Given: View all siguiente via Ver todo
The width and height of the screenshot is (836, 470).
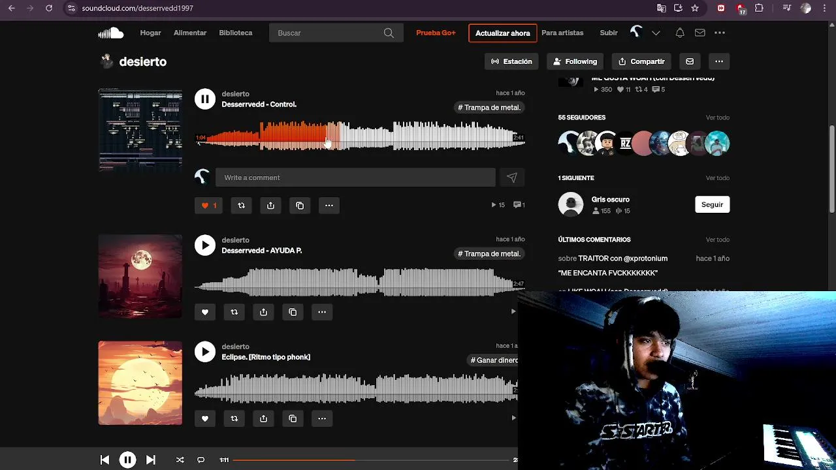Looking at the screenshot, I should (717, 178).
